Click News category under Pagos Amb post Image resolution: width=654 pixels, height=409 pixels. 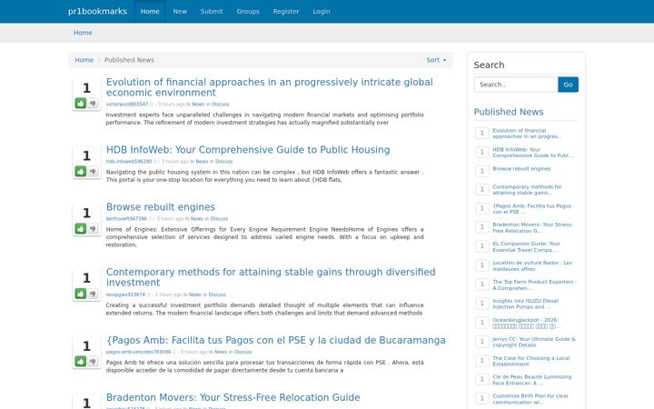tap(221, 352)
